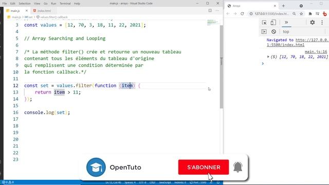Open errors and warnings status bar indicator
Viewport: 329px width, 185px height.
[8, 182]
